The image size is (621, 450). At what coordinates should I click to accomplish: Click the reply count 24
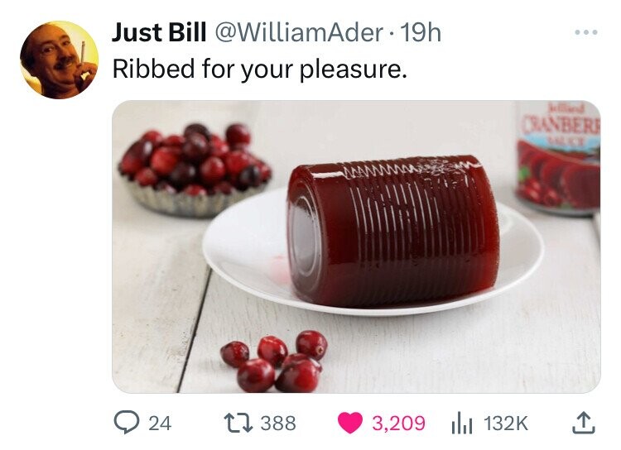[x=160, y=423]
